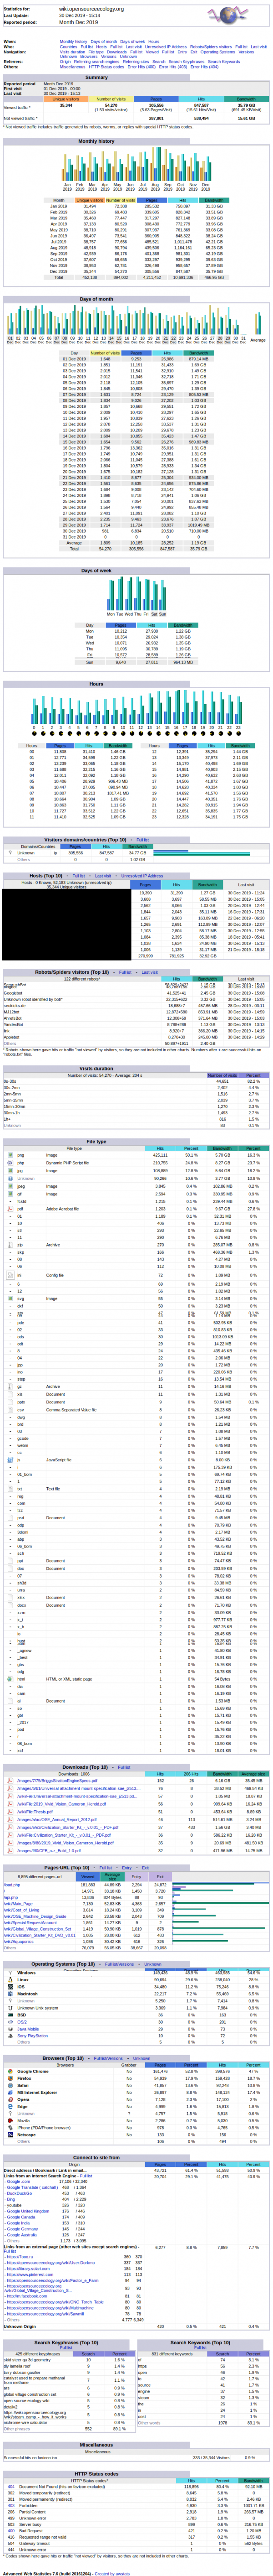Open the Miscellaneous navigation link
This screenshot has height=2576, width=273.
(73, 67)
